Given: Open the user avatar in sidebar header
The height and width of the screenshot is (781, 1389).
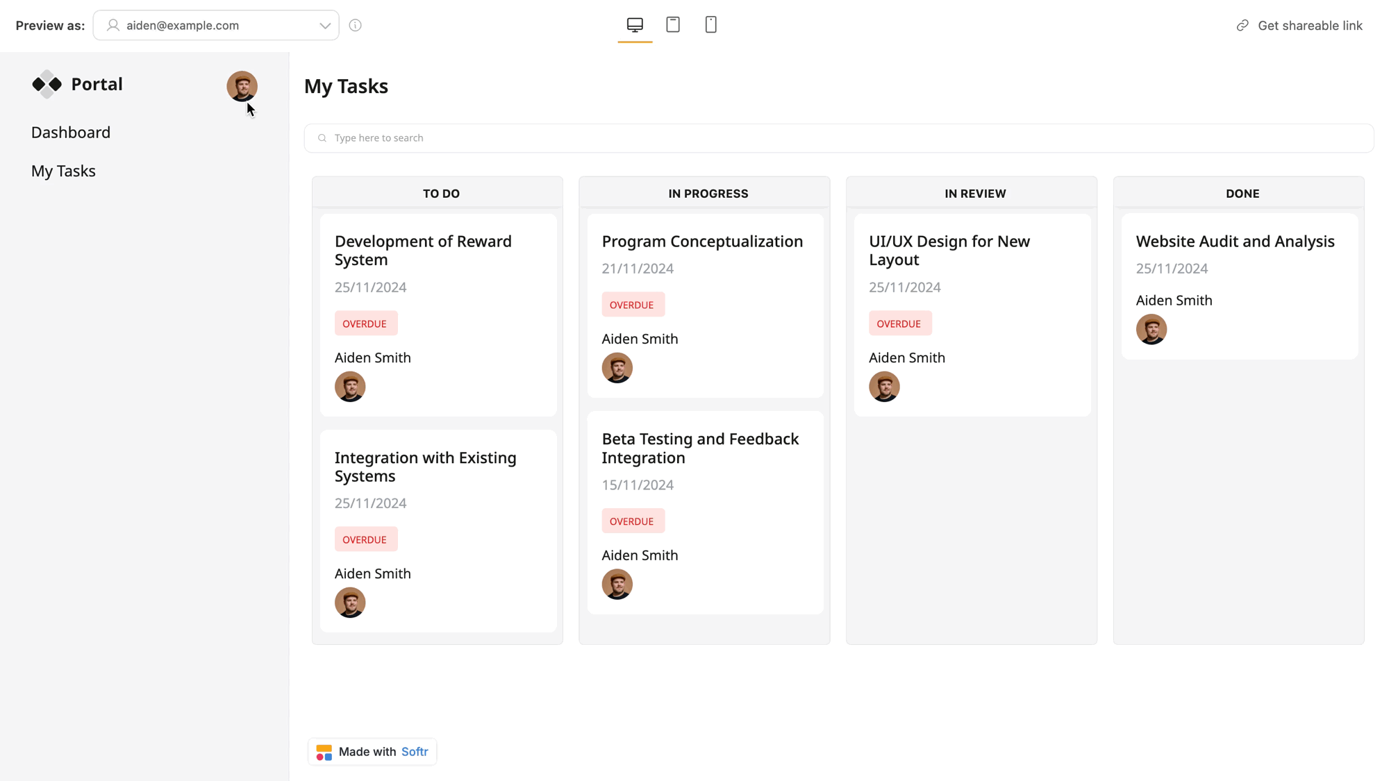Looking at the screenshot, I should pos(242,86).
